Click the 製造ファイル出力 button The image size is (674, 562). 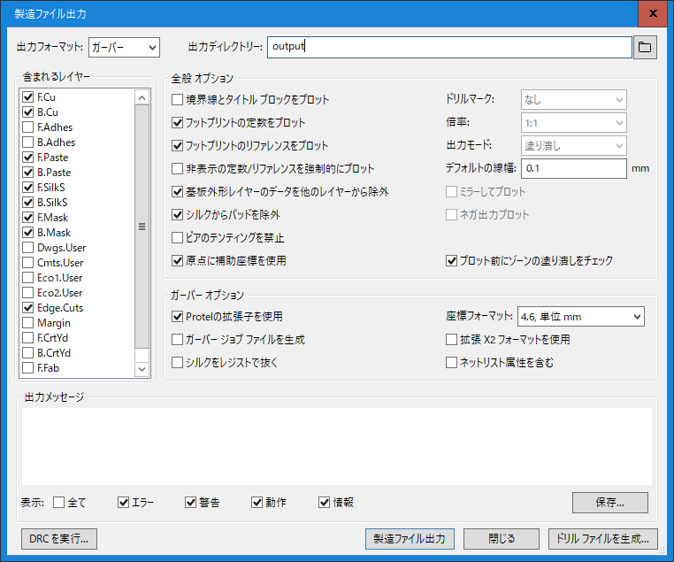(x=410, y=539)
